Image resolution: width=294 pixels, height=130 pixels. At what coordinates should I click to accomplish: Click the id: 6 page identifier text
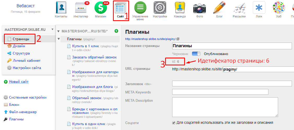[175, 61]
